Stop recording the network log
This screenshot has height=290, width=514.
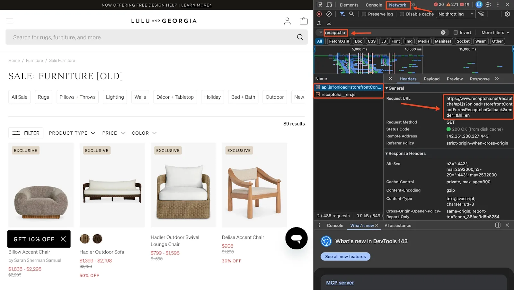319,14
